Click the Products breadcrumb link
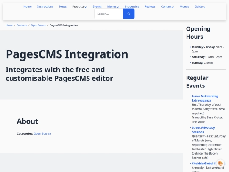The height and width of the screenshot is (172, 229). click(22, 25)
